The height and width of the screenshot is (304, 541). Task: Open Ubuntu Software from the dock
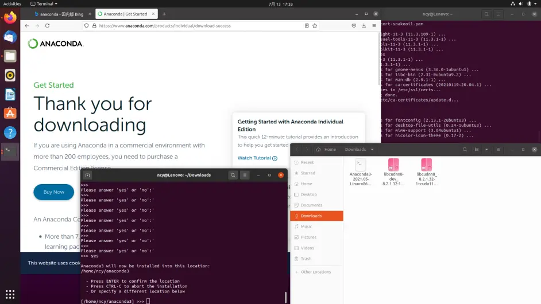(x=10, y=114)
